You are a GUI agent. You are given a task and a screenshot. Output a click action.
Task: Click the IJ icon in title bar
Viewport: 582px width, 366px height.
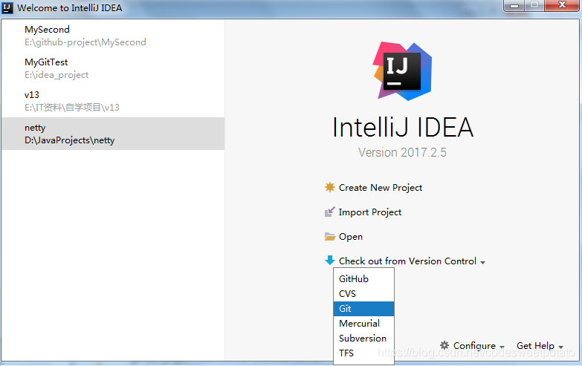point(7,7)
